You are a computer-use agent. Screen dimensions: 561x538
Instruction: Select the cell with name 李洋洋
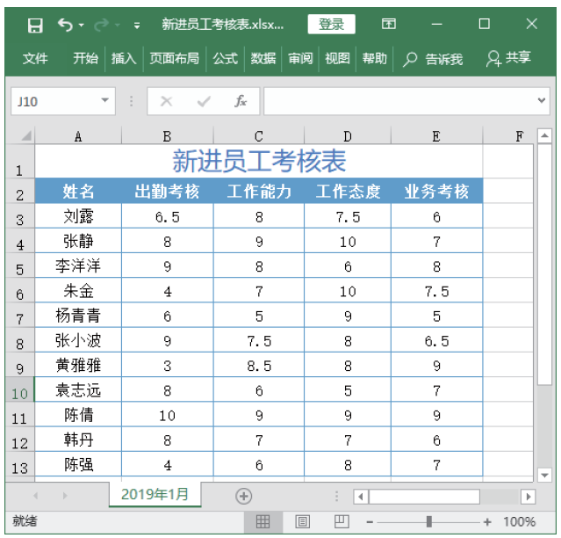click(78, 265)
